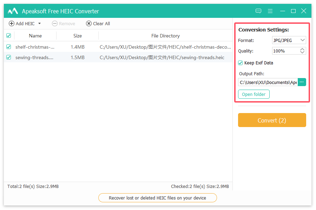Sort files by Size column header
Image resolution: width=316 pixels, height=210 pixels.
click(78, 36)
